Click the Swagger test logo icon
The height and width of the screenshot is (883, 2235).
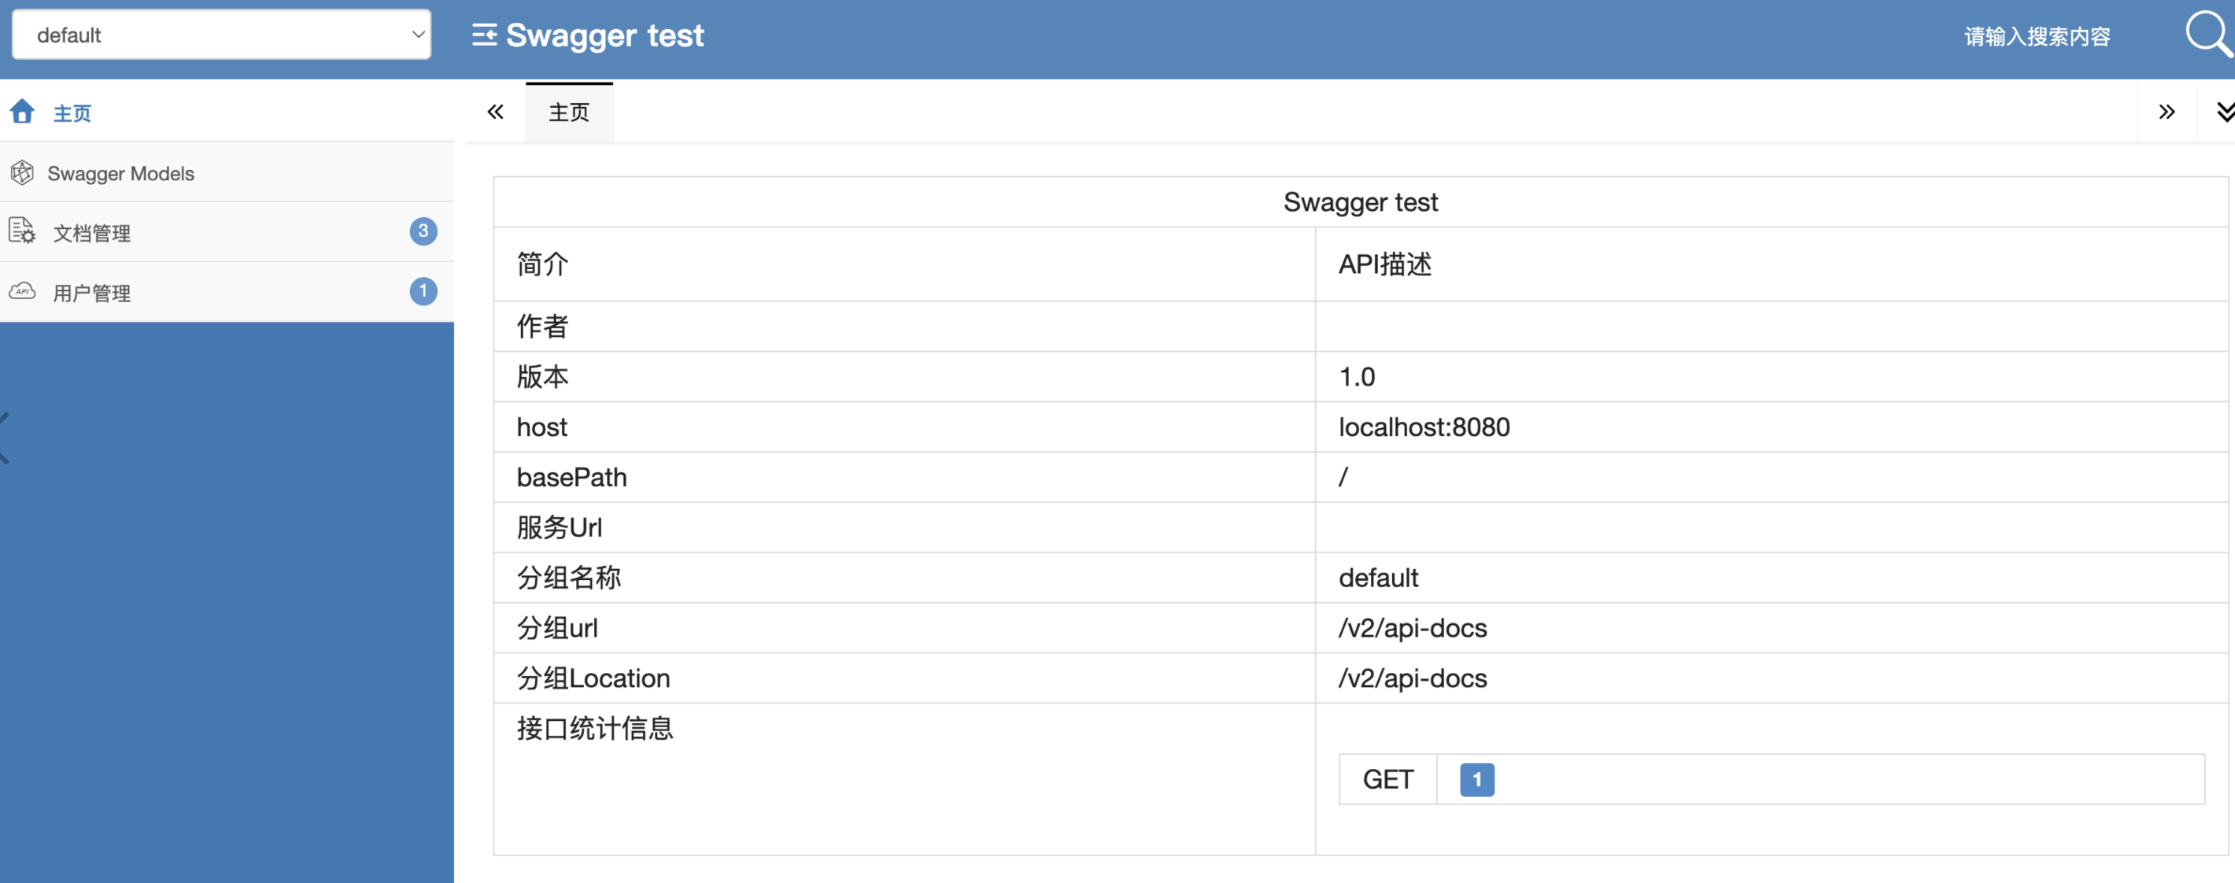pos(485,35)
